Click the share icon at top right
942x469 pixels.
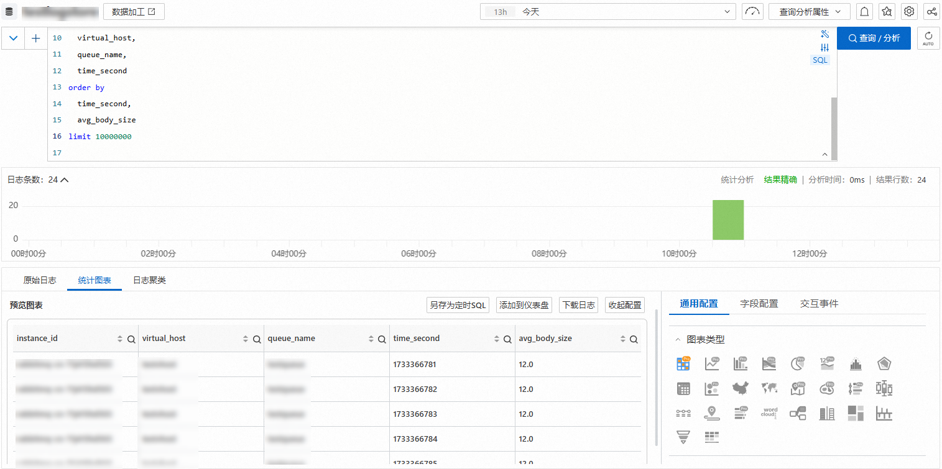point(931,12)
